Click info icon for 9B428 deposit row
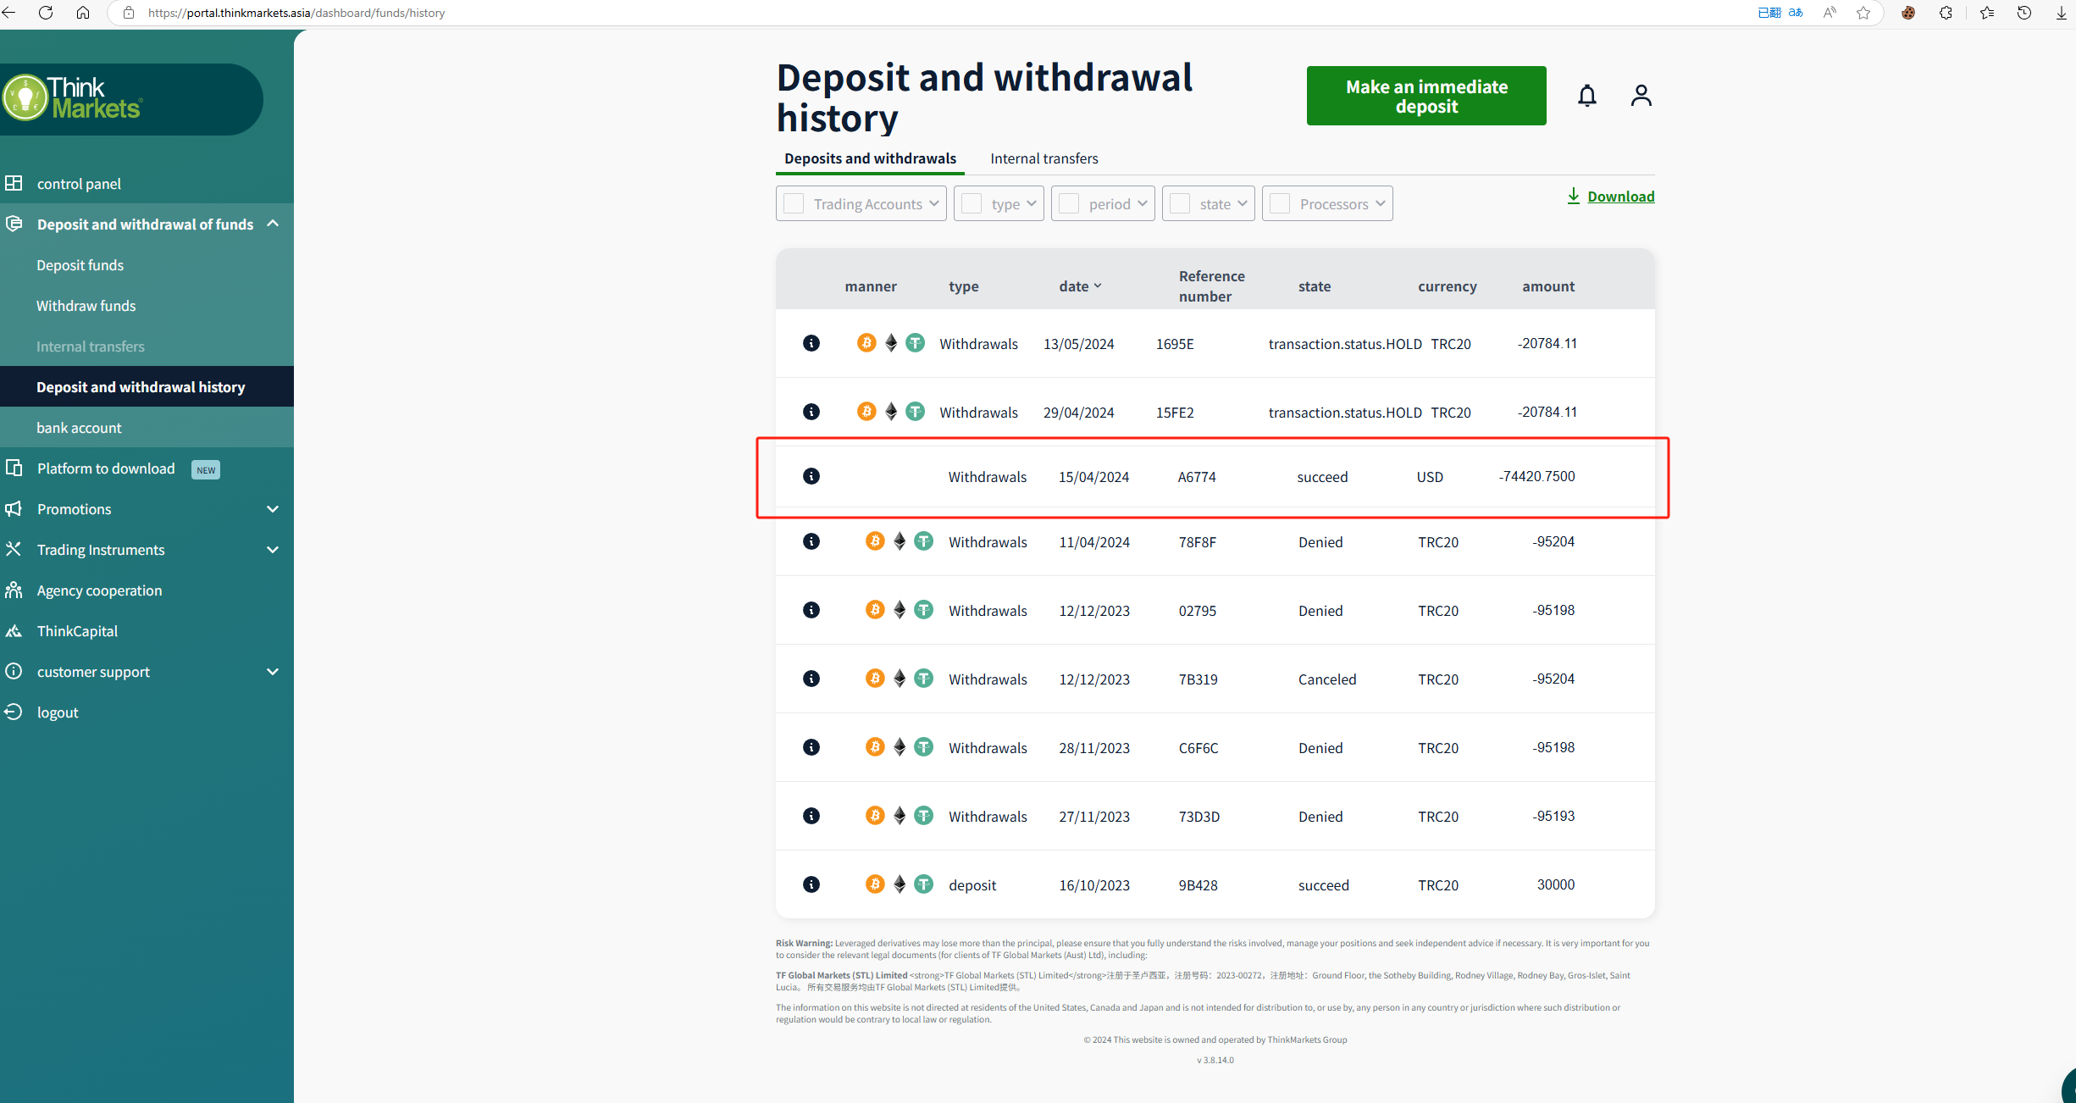This screenshot has height=1103, width=2076. coord(811,884)
